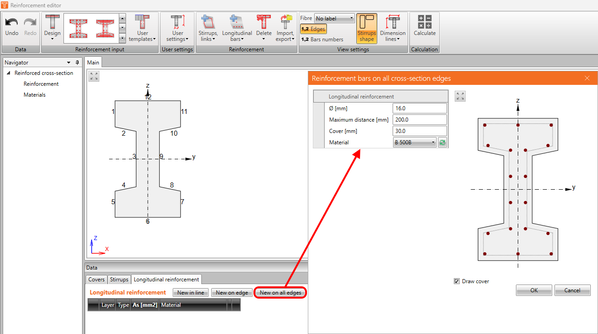The image size is (598, 334).
Task: Open Stirrups, links tool
Action: pos(208,28)
